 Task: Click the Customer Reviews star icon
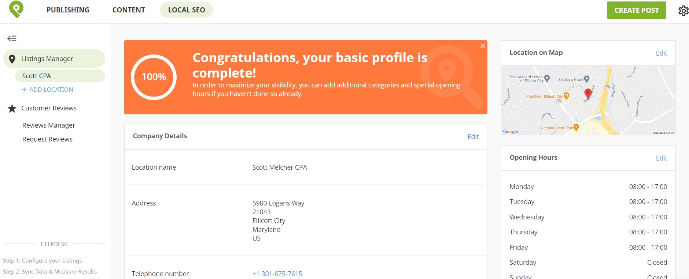[x=12, y=108]
